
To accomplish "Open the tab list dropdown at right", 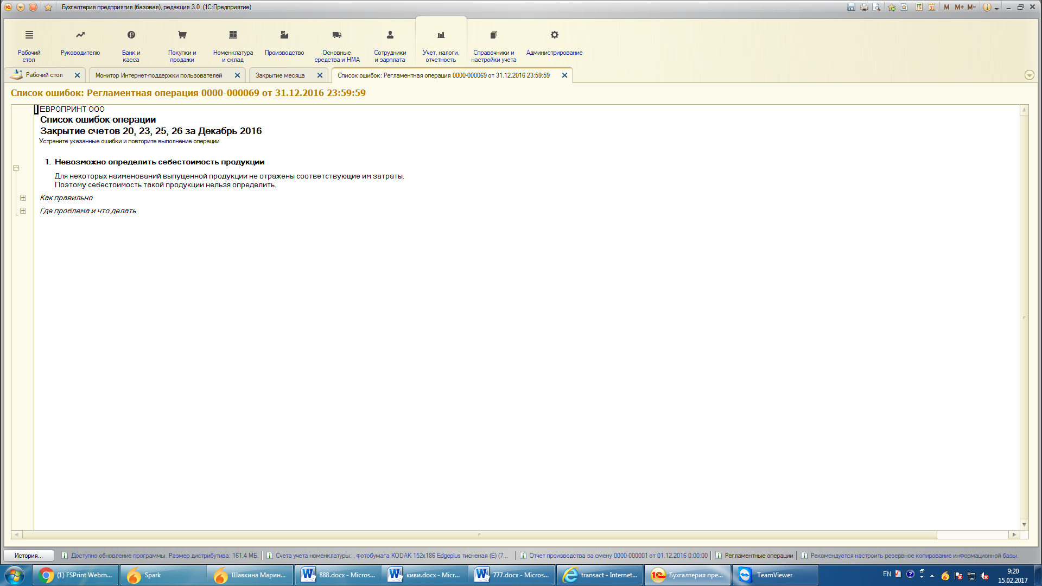I will coord(1029,75).
